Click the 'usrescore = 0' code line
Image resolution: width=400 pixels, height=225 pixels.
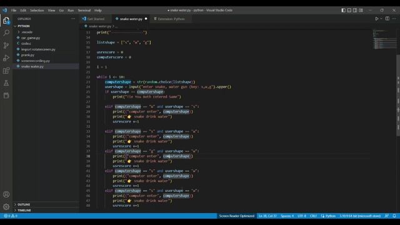pos(110,52)
